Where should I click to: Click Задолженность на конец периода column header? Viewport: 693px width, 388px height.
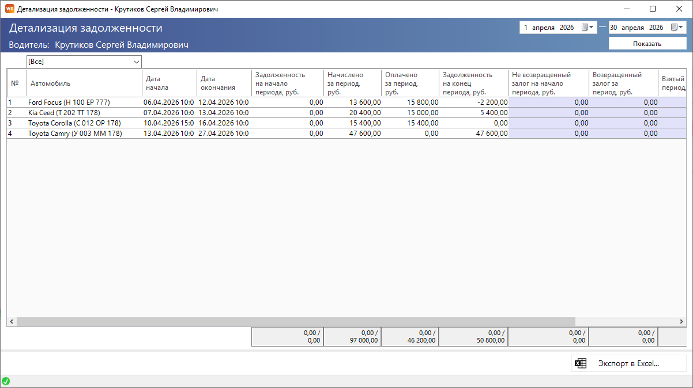(x=474, y=83)
